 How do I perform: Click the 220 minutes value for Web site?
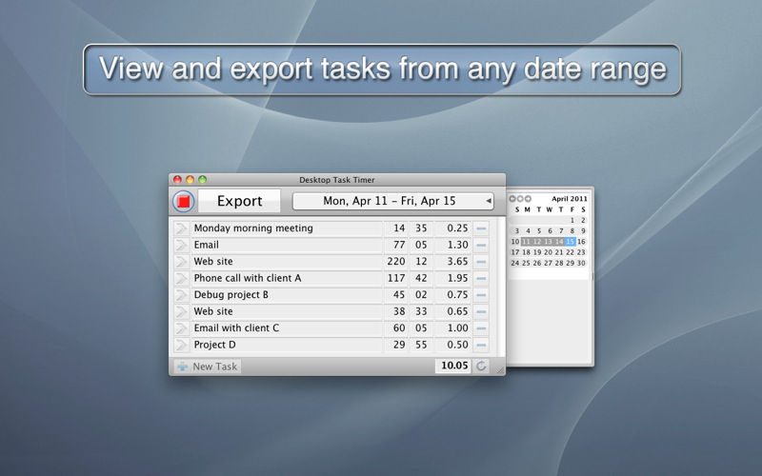pyautogui.click(x=396, y=261)
